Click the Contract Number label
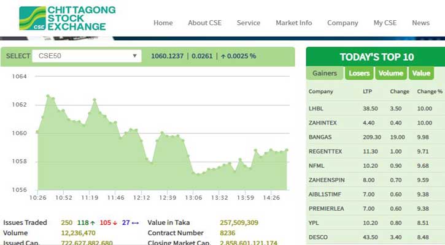This screenshot has height=245, width=445. (176, 233)
